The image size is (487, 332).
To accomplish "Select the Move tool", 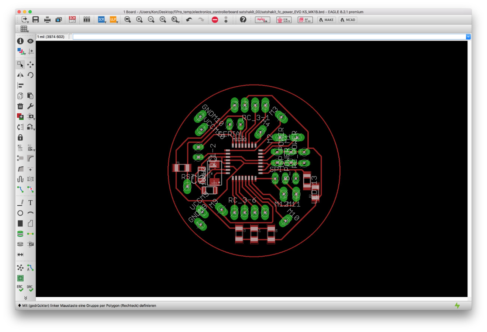I will (30, 65).
